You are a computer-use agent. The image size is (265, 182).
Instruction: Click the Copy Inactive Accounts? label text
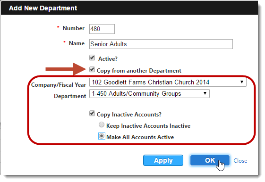coord(129,115)
